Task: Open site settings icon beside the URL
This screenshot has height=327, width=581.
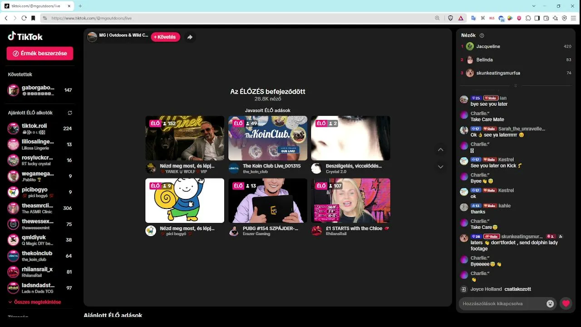Action: pyautogui.click(x=44, y=18)
